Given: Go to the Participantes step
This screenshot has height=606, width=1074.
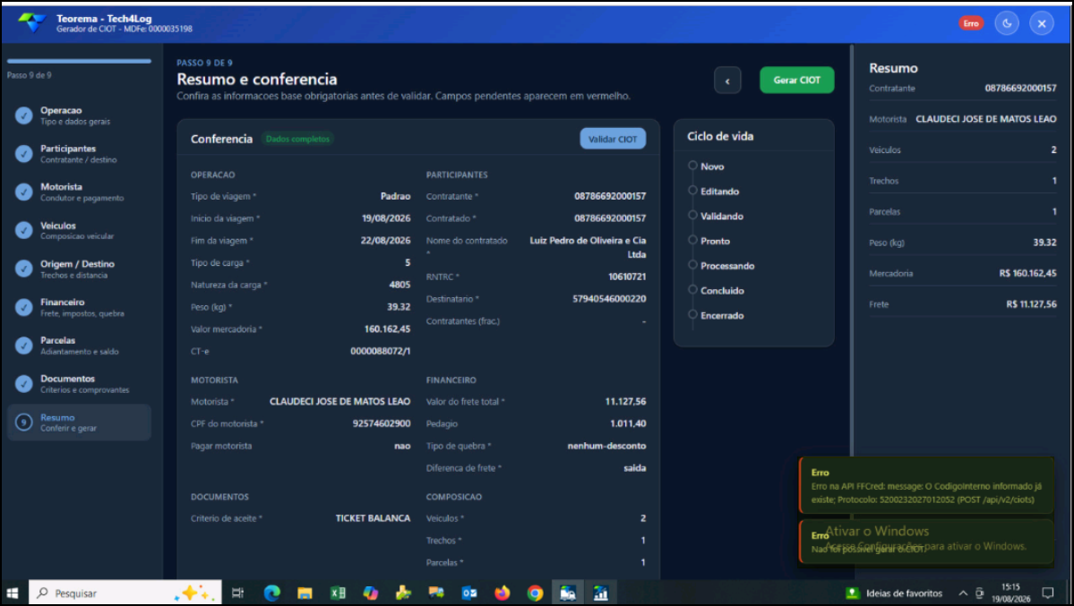Looking at the screenshot, I should [x=79, y=154].
